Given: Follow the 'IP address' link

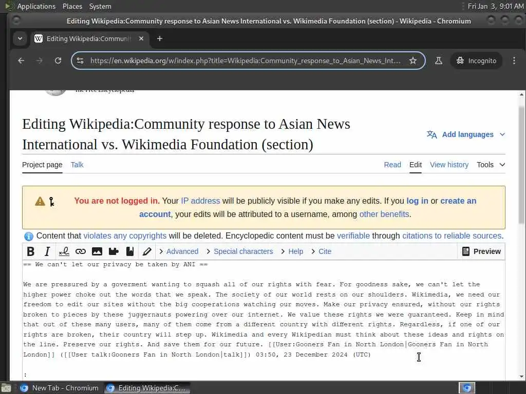Looking at the screenshot, I should pos(200,201).
